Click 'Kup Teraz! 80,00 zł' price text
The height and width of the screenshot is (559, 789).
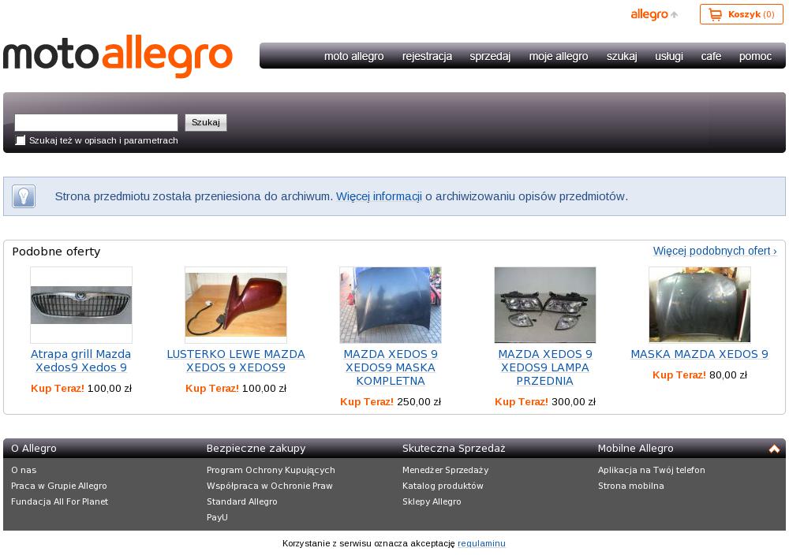699,375
